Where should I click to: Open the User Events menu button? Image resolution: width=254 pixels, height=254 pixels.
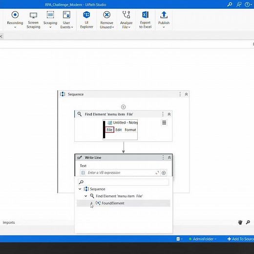click(x=66, y=20)
